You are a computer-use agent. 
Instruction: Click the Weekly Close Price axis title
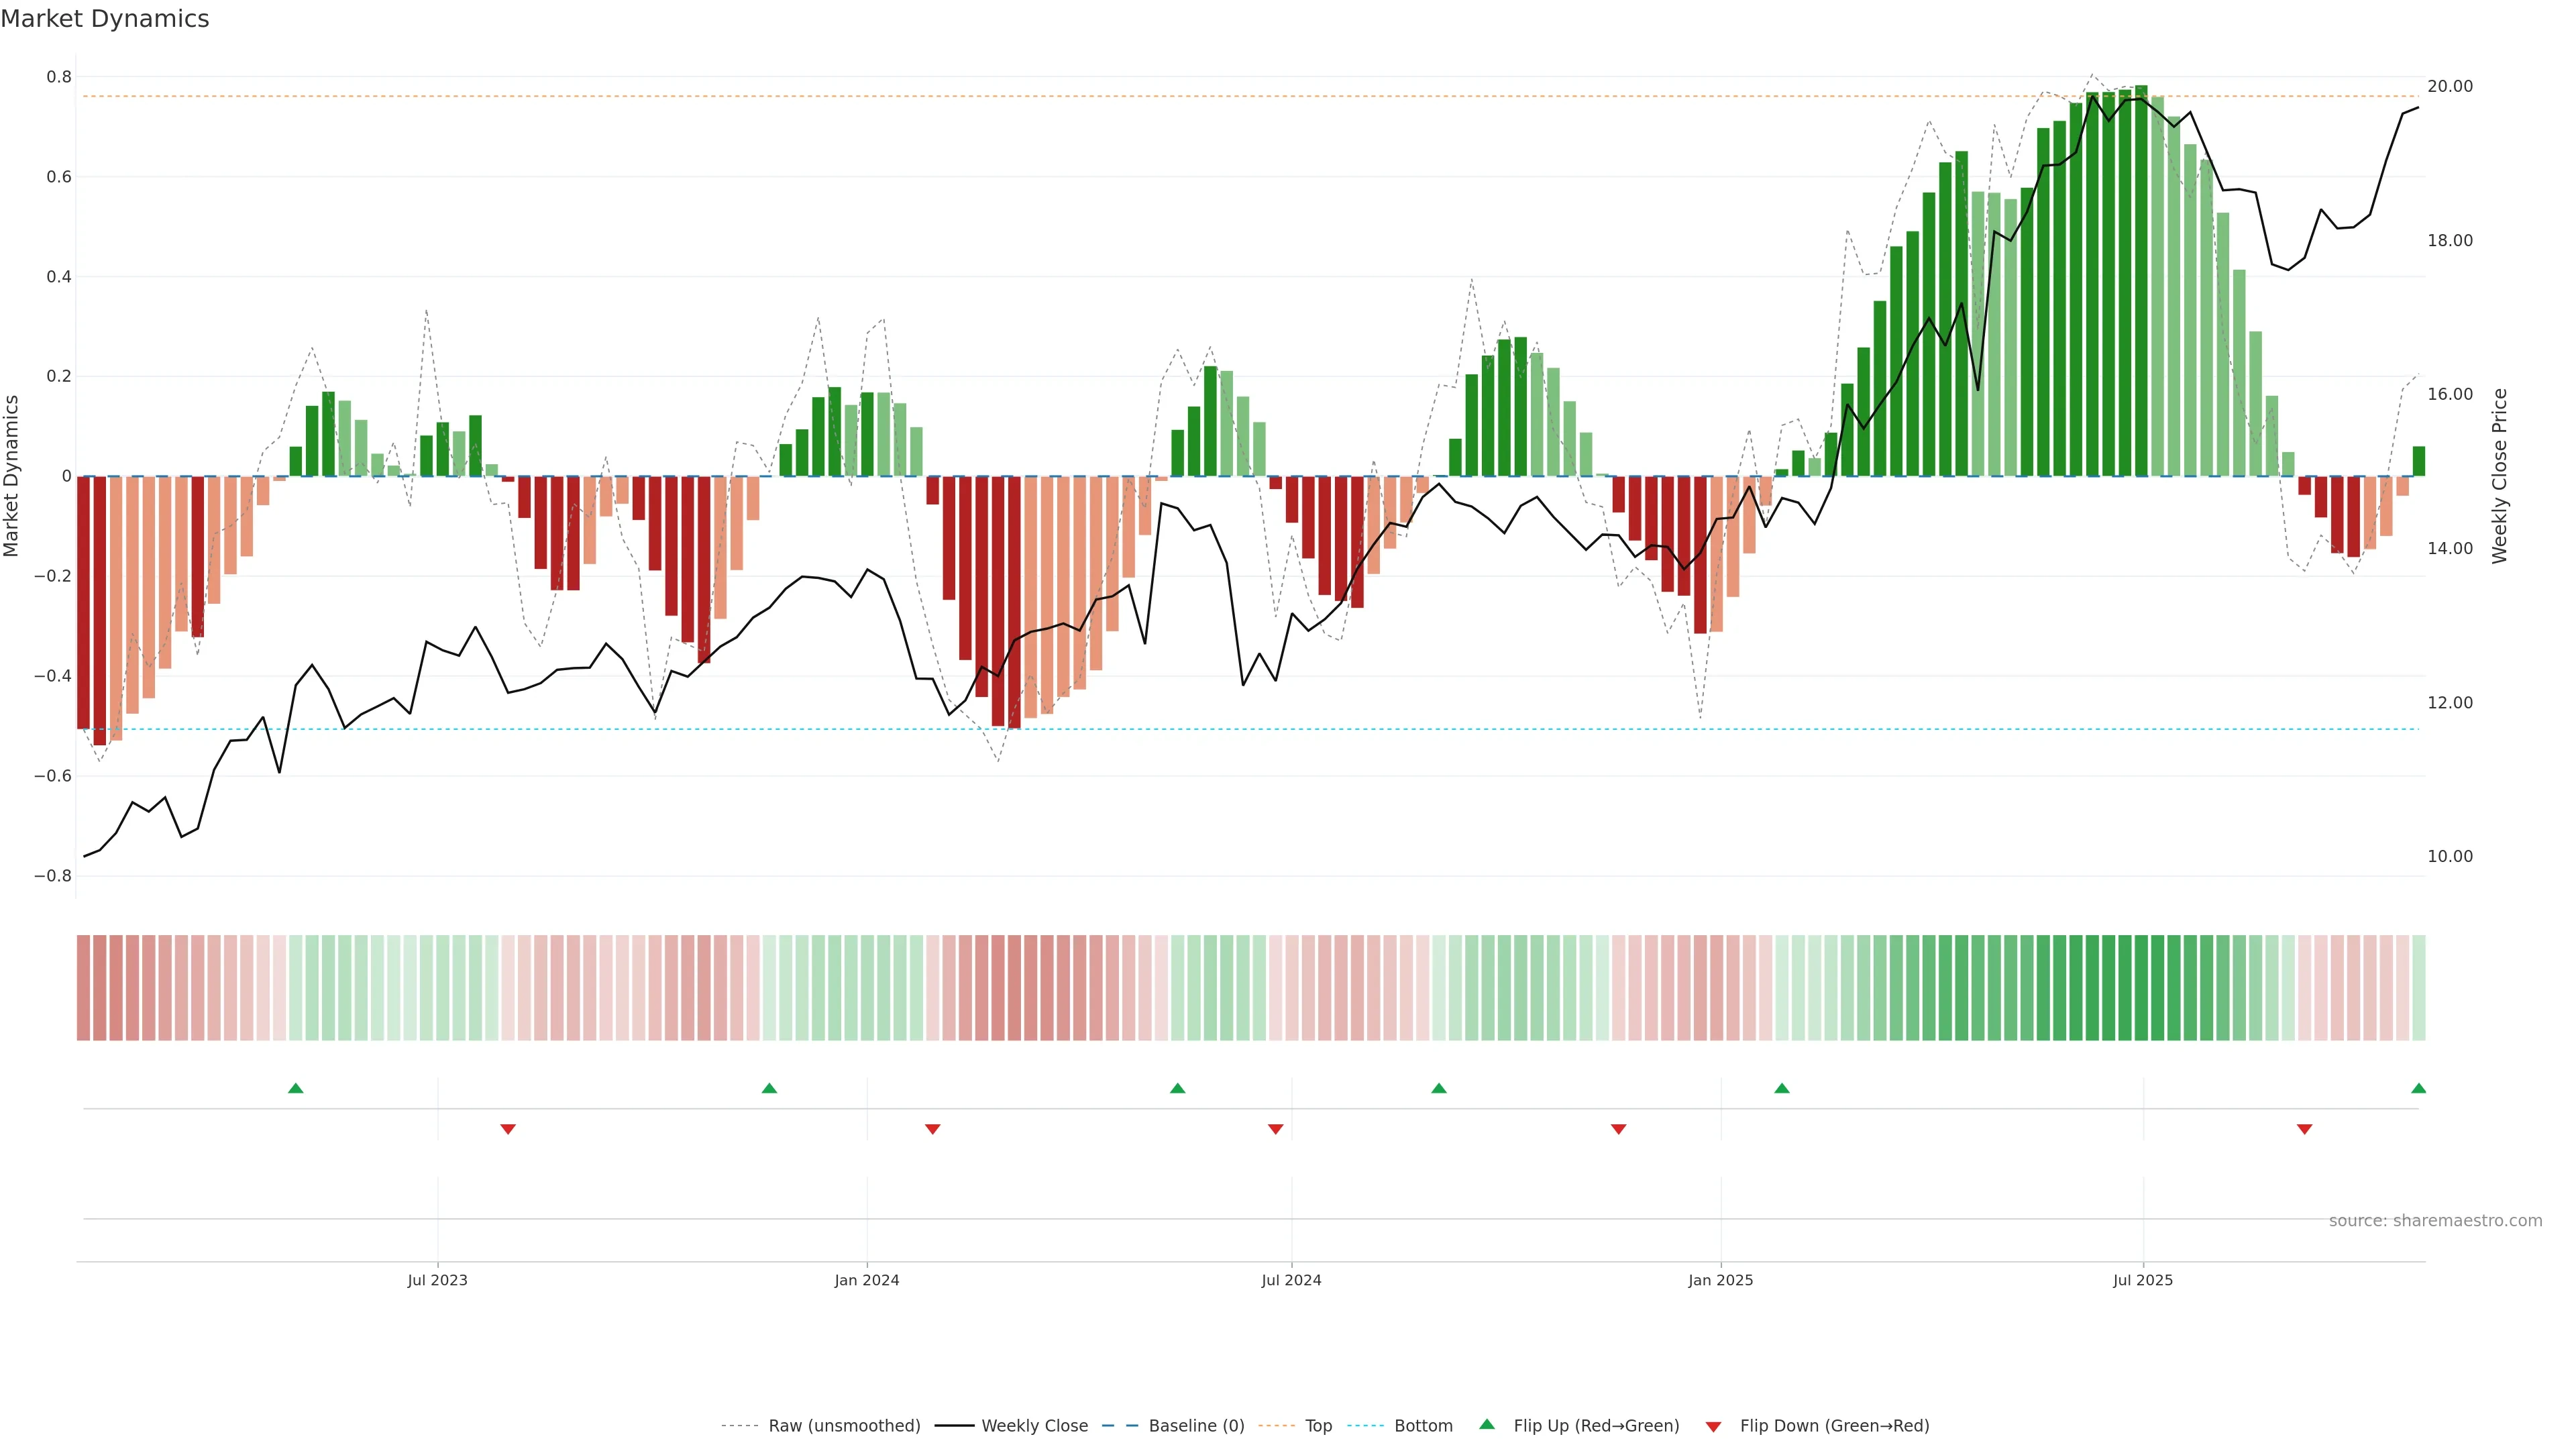(2500, 476)
